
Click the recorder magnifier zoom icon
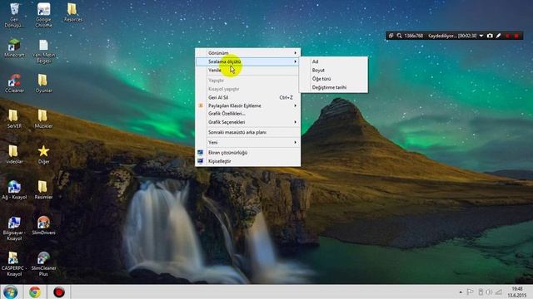pos(399,36)
